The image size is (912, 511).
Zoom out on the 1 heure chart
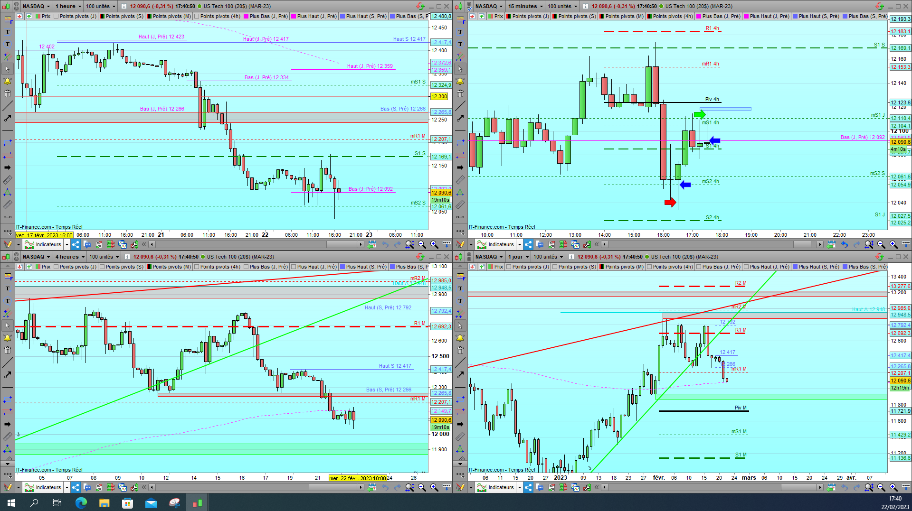click(422, 244)
